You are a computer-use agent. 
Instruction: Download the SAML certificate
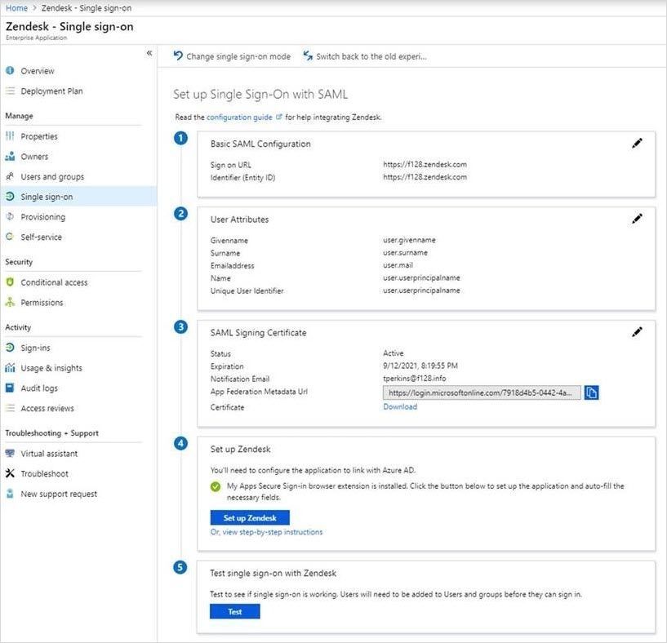pyautogui.click(x=400, y=406)
